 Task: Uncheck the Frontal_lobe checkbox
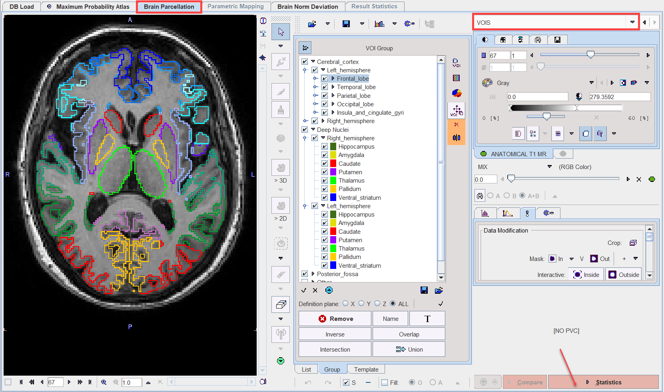(x=325, y=79)
